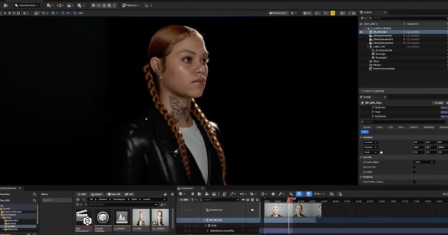Viewport: 448px width, 235px height.
Task: Click the Add button in Content Browser
Action: [x=82, y=194]
